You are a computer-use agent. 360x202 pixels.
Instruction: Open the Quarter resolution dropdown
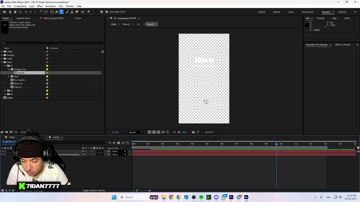pyautogui.click(x=136, y=132)
